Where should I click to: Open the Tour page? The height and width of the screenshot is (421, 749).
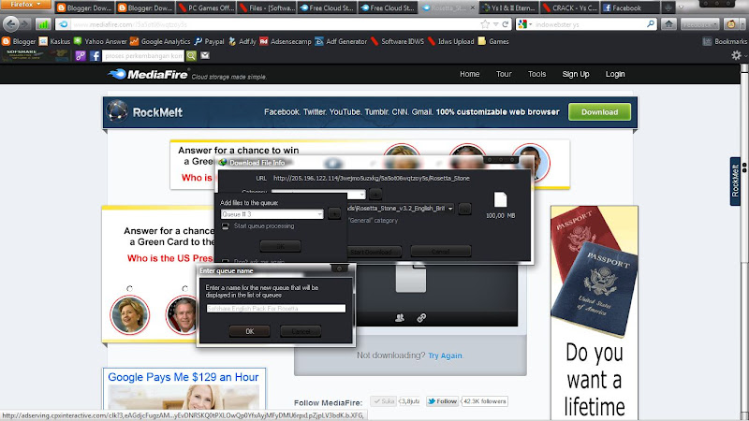pos(504,74)
